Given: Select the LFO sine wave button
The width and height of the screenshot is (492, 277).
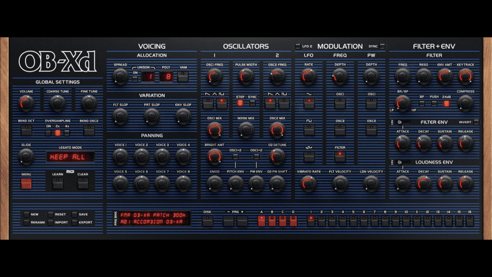Looking at the screenshot, I should (x=309, y=103).
